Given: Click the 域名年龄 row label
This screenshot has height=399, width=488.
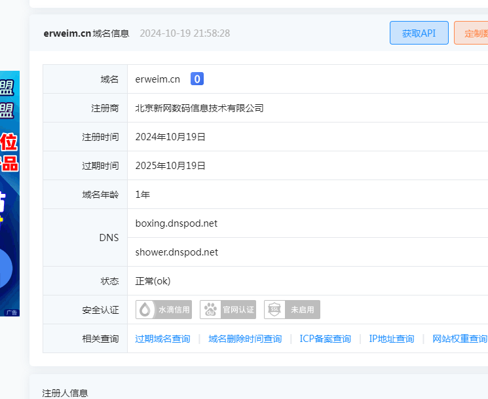Looking at the screenshot, I should 100,195.
